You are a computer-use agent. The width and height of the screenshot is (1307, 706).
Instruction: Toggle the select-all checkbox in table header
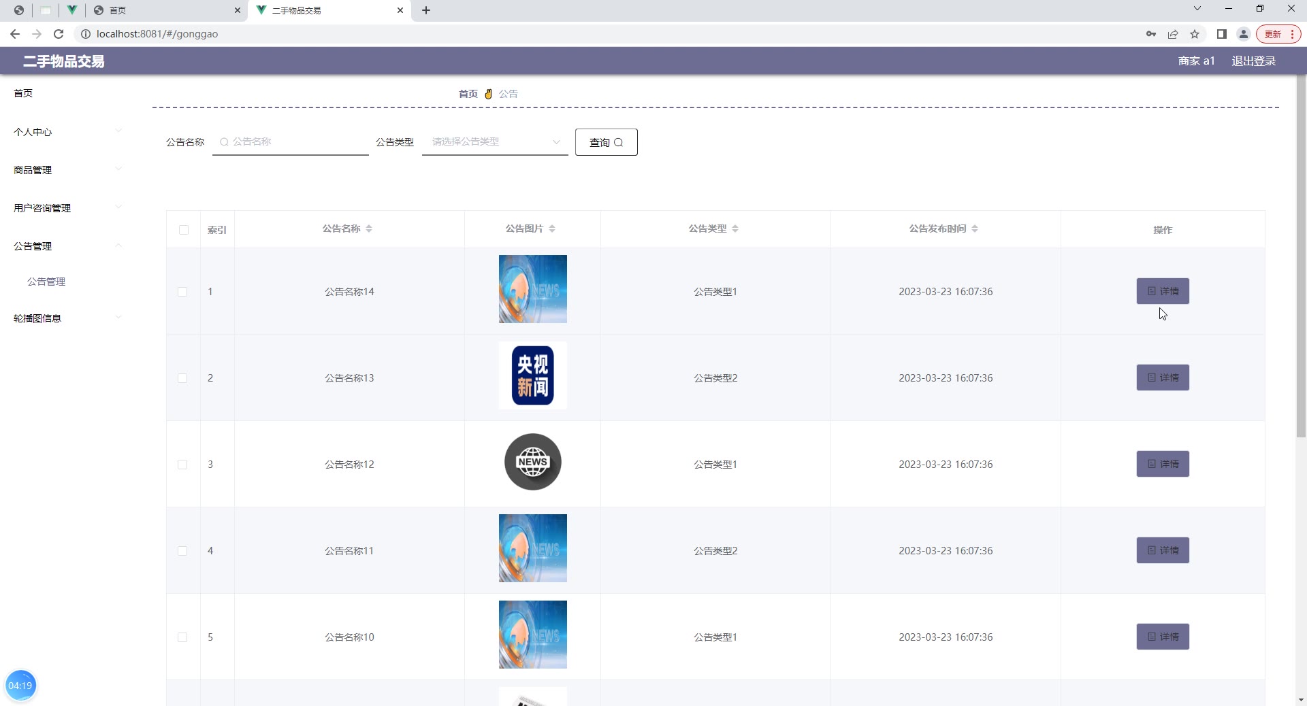[x=184, y=230]
